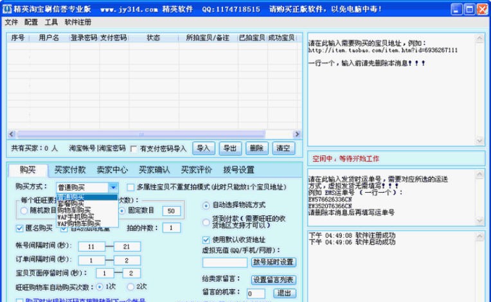491x302 pixels.
Task: Select the 2次 auto-purchase radio button
Action: (x=130, y=287)
